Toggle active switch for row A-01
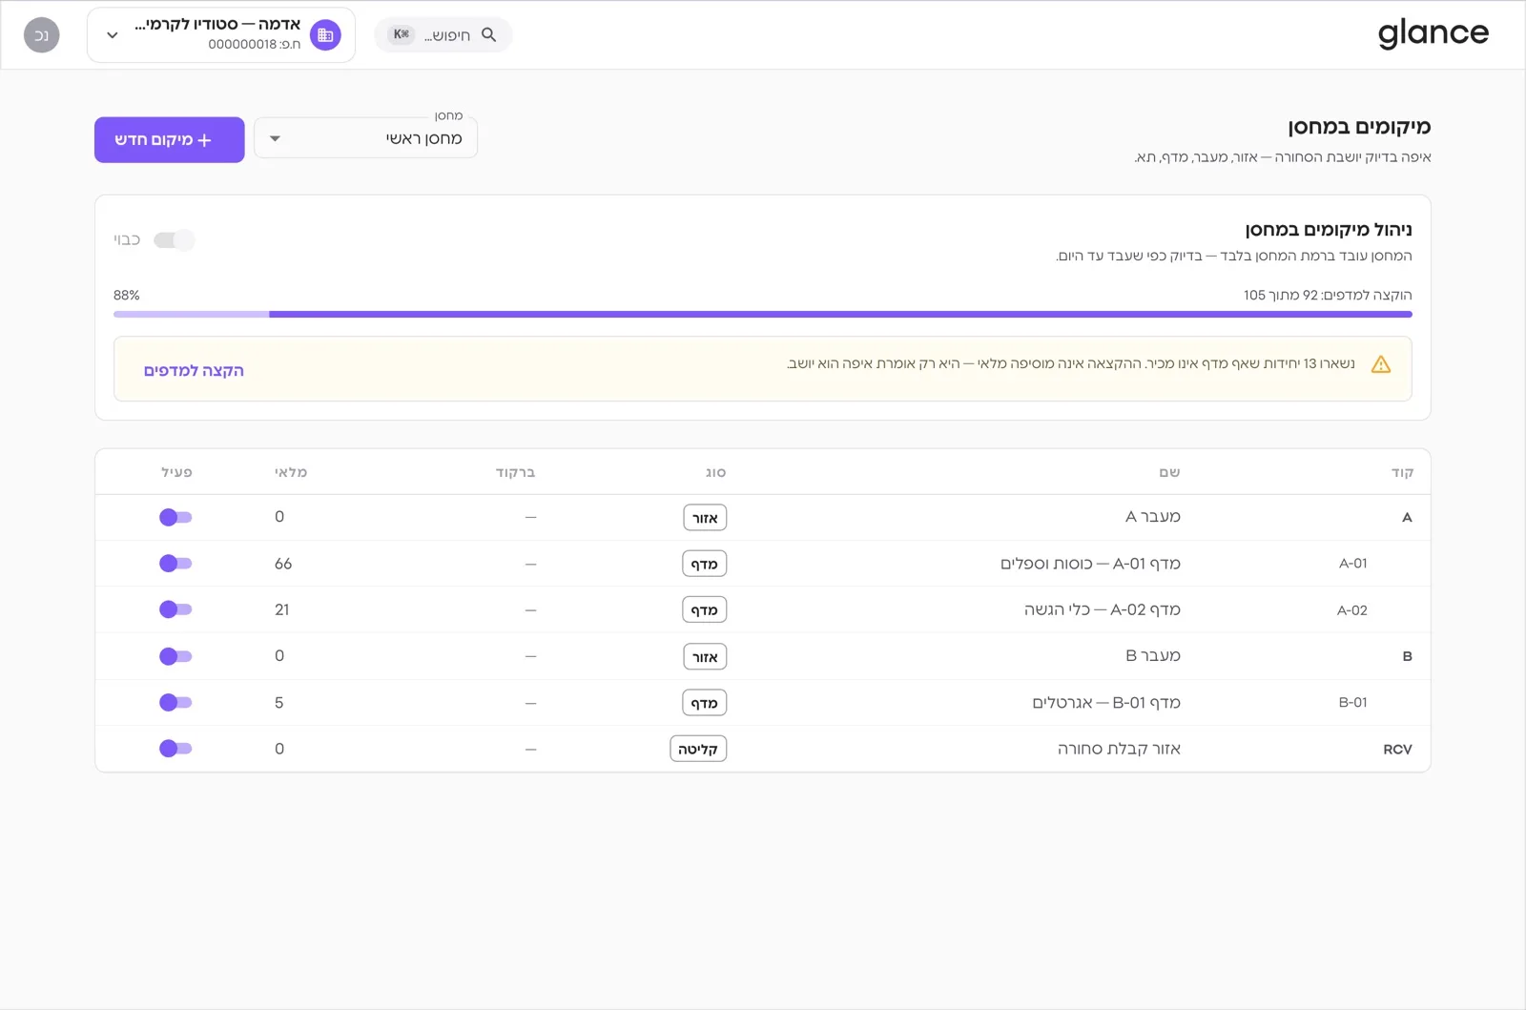1526x1010 pixels. tap(175, 564)
